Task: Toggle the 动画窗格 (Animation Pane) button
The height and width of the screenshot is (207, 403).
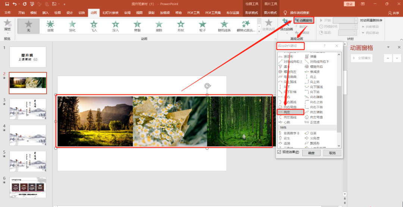Action: click(304, 20)
